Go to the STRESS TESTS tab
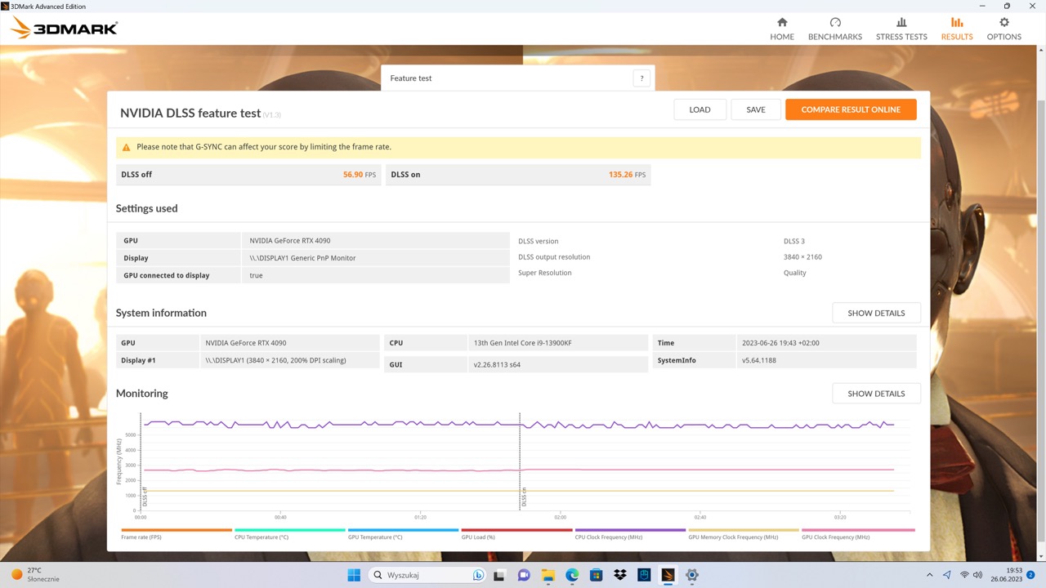 click(x=901, y=29)
